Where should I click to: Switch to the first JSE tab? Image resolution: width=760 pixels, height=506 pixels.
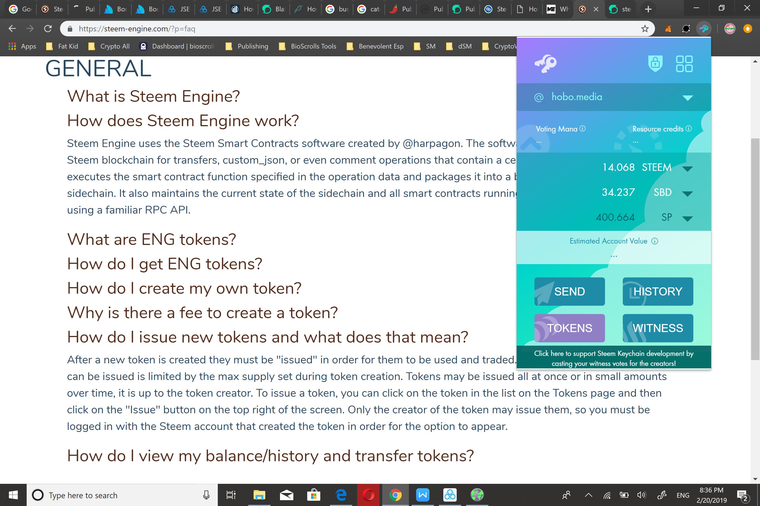coord(178,9)
